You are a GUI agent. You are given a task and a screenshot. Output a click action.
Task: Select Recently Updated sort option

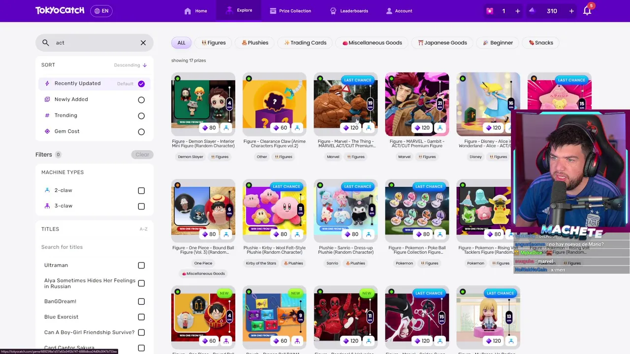pos(94,84)
